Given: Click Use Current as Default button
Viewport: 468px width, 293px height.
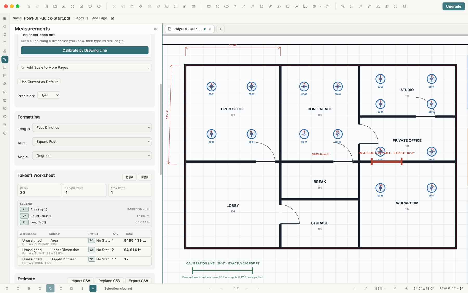Looking at the screenshot, I should (x=39, y=82).
